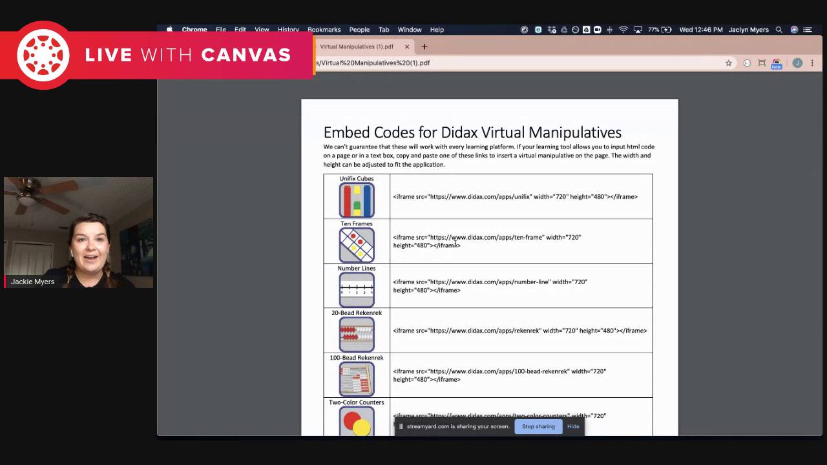
Task: Open the Help menu
Action: click(x=437, y=30)
